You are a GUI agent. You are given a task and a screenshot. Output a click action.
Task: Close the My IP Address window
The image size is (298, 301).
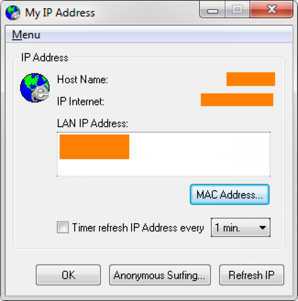(271, 9)
